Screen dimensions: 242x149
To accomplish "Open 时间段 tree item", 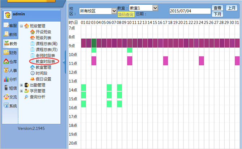I will point(42,73).
